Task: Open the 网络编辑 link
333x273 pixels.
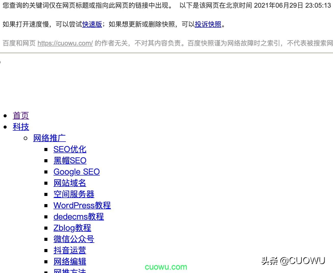Action: tap(70, 262)
